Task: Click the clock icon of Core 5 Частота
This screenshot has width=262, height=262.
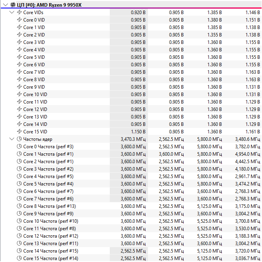Action: pos(19,184)
